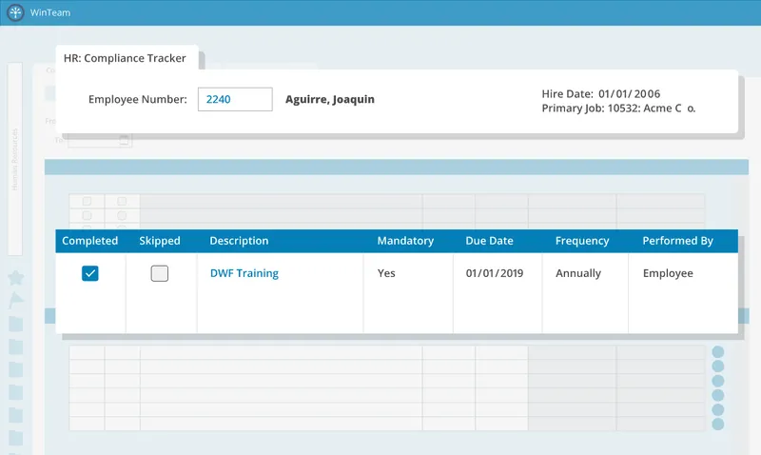Click the Performed By column header

pyautogui.click(x=677, y=241)
